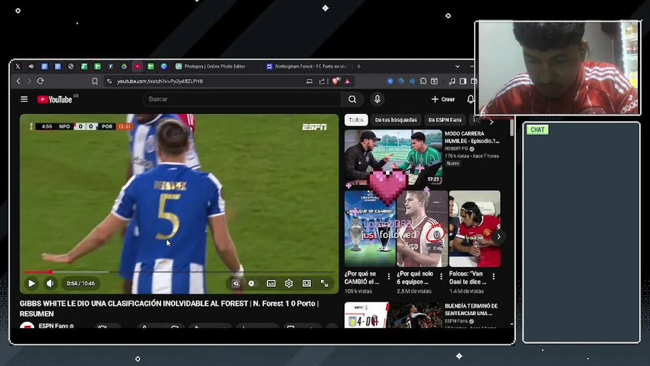650x366 pixels.
Task: Toggle subtitles in the player
Action: (x=271, y=284)
